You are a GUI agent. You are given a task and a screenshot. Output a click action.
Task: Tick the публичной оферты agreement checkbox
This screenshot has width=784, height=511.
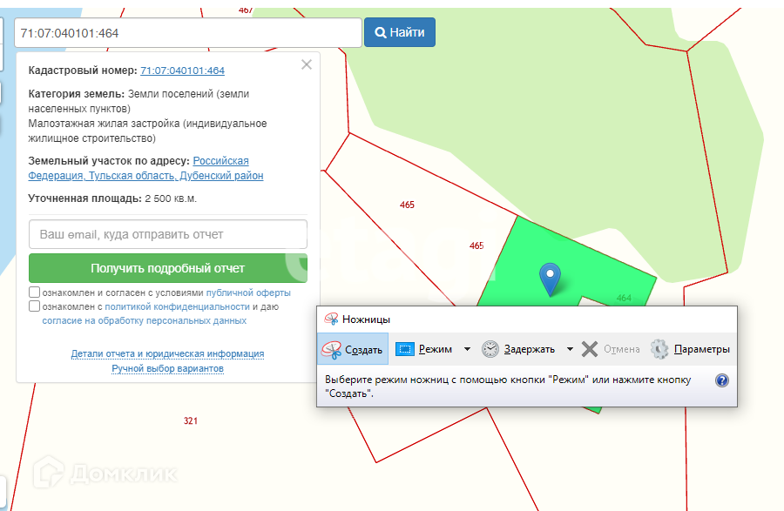(x=35, y=292)
